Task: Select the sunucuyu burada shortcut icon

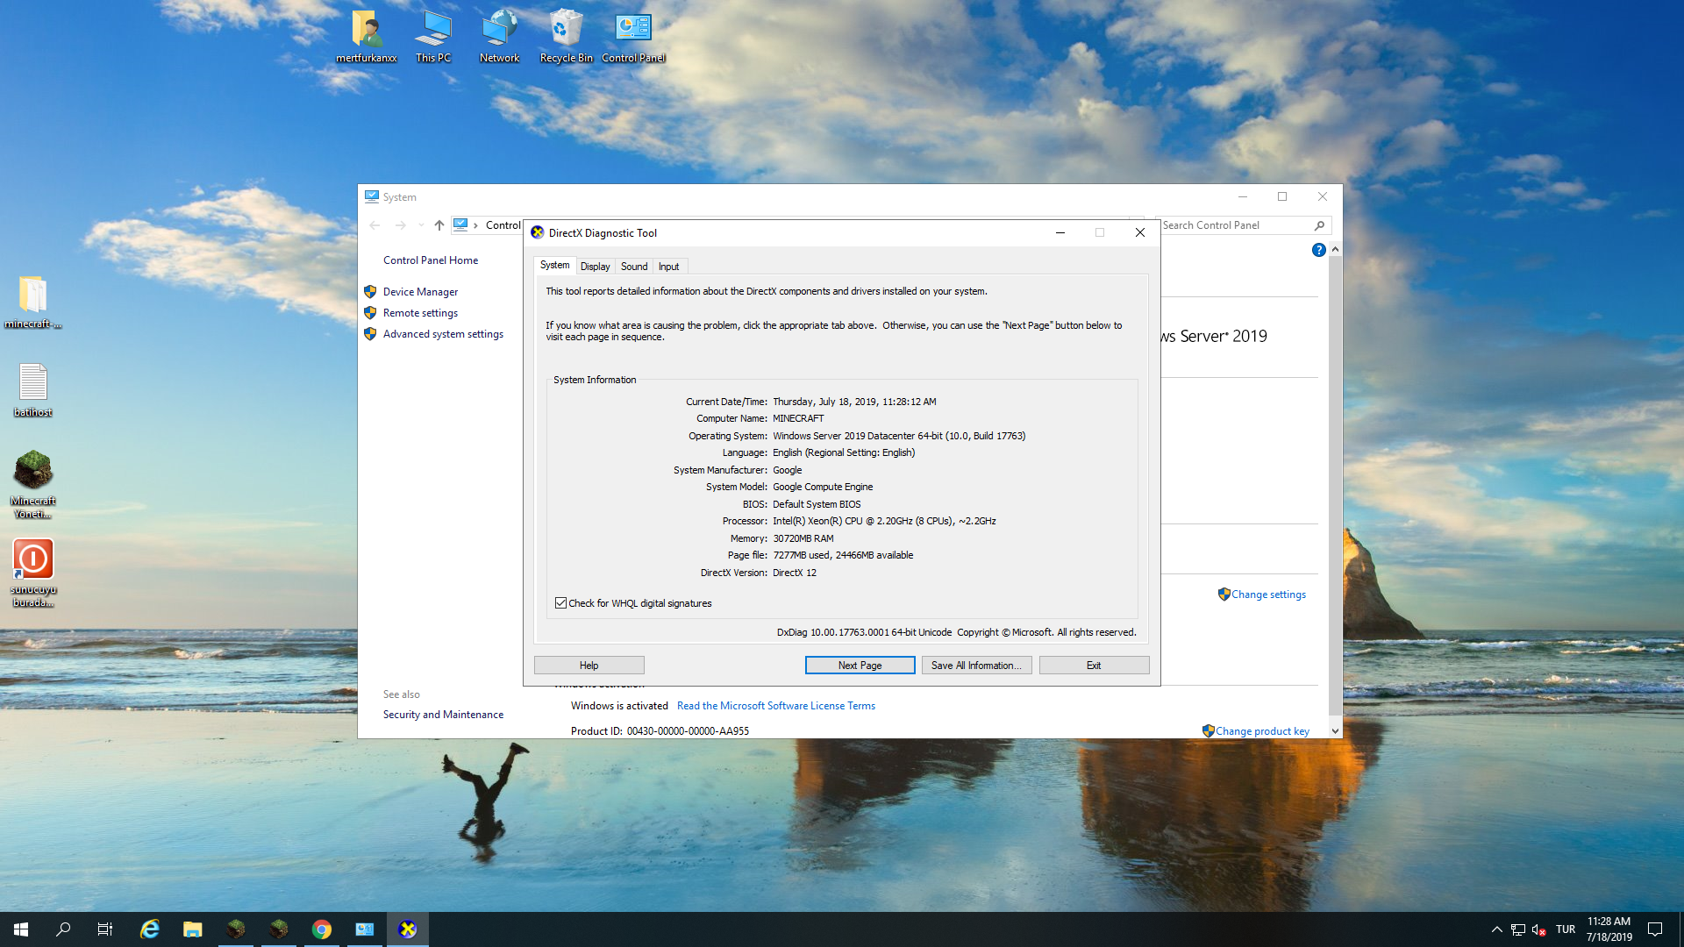Action: coord(33,573)
